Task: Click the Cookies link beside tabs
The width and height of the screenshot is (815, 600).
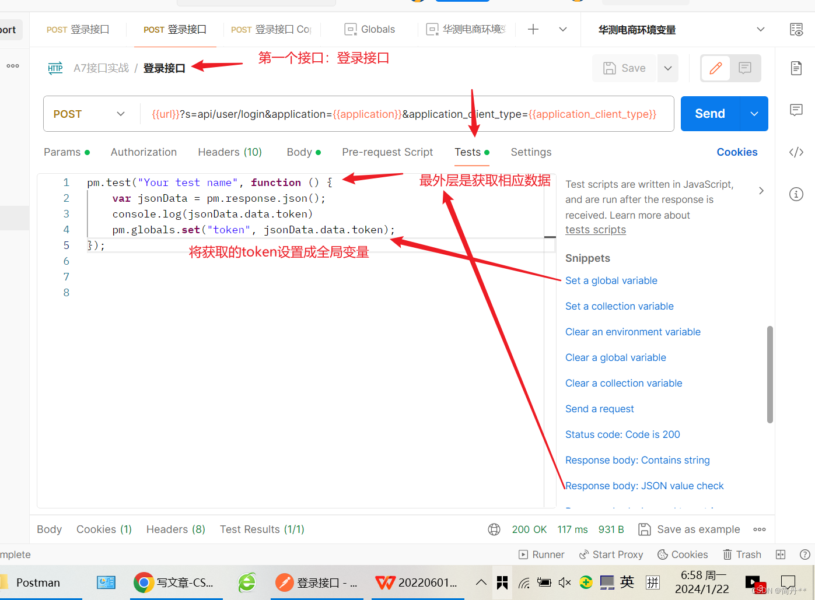Action: tap(737, 152)
